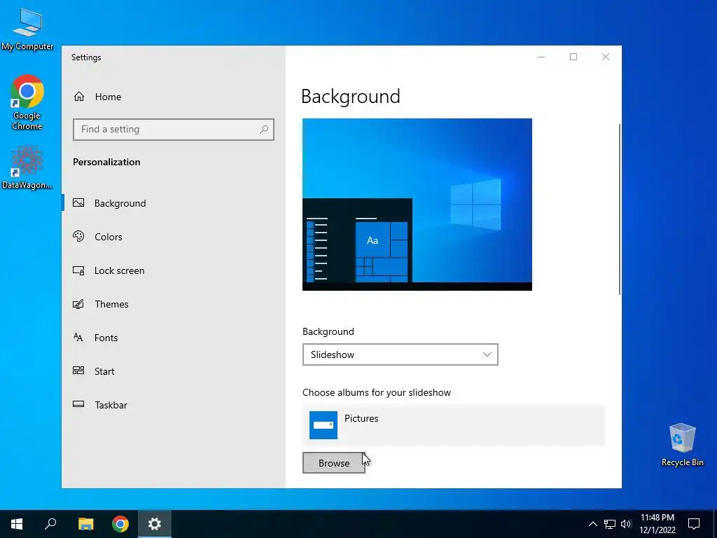Click the Fonts icon in sidebar
The width and height of the screenshot is (717, 538).
[x=78, y=338]
